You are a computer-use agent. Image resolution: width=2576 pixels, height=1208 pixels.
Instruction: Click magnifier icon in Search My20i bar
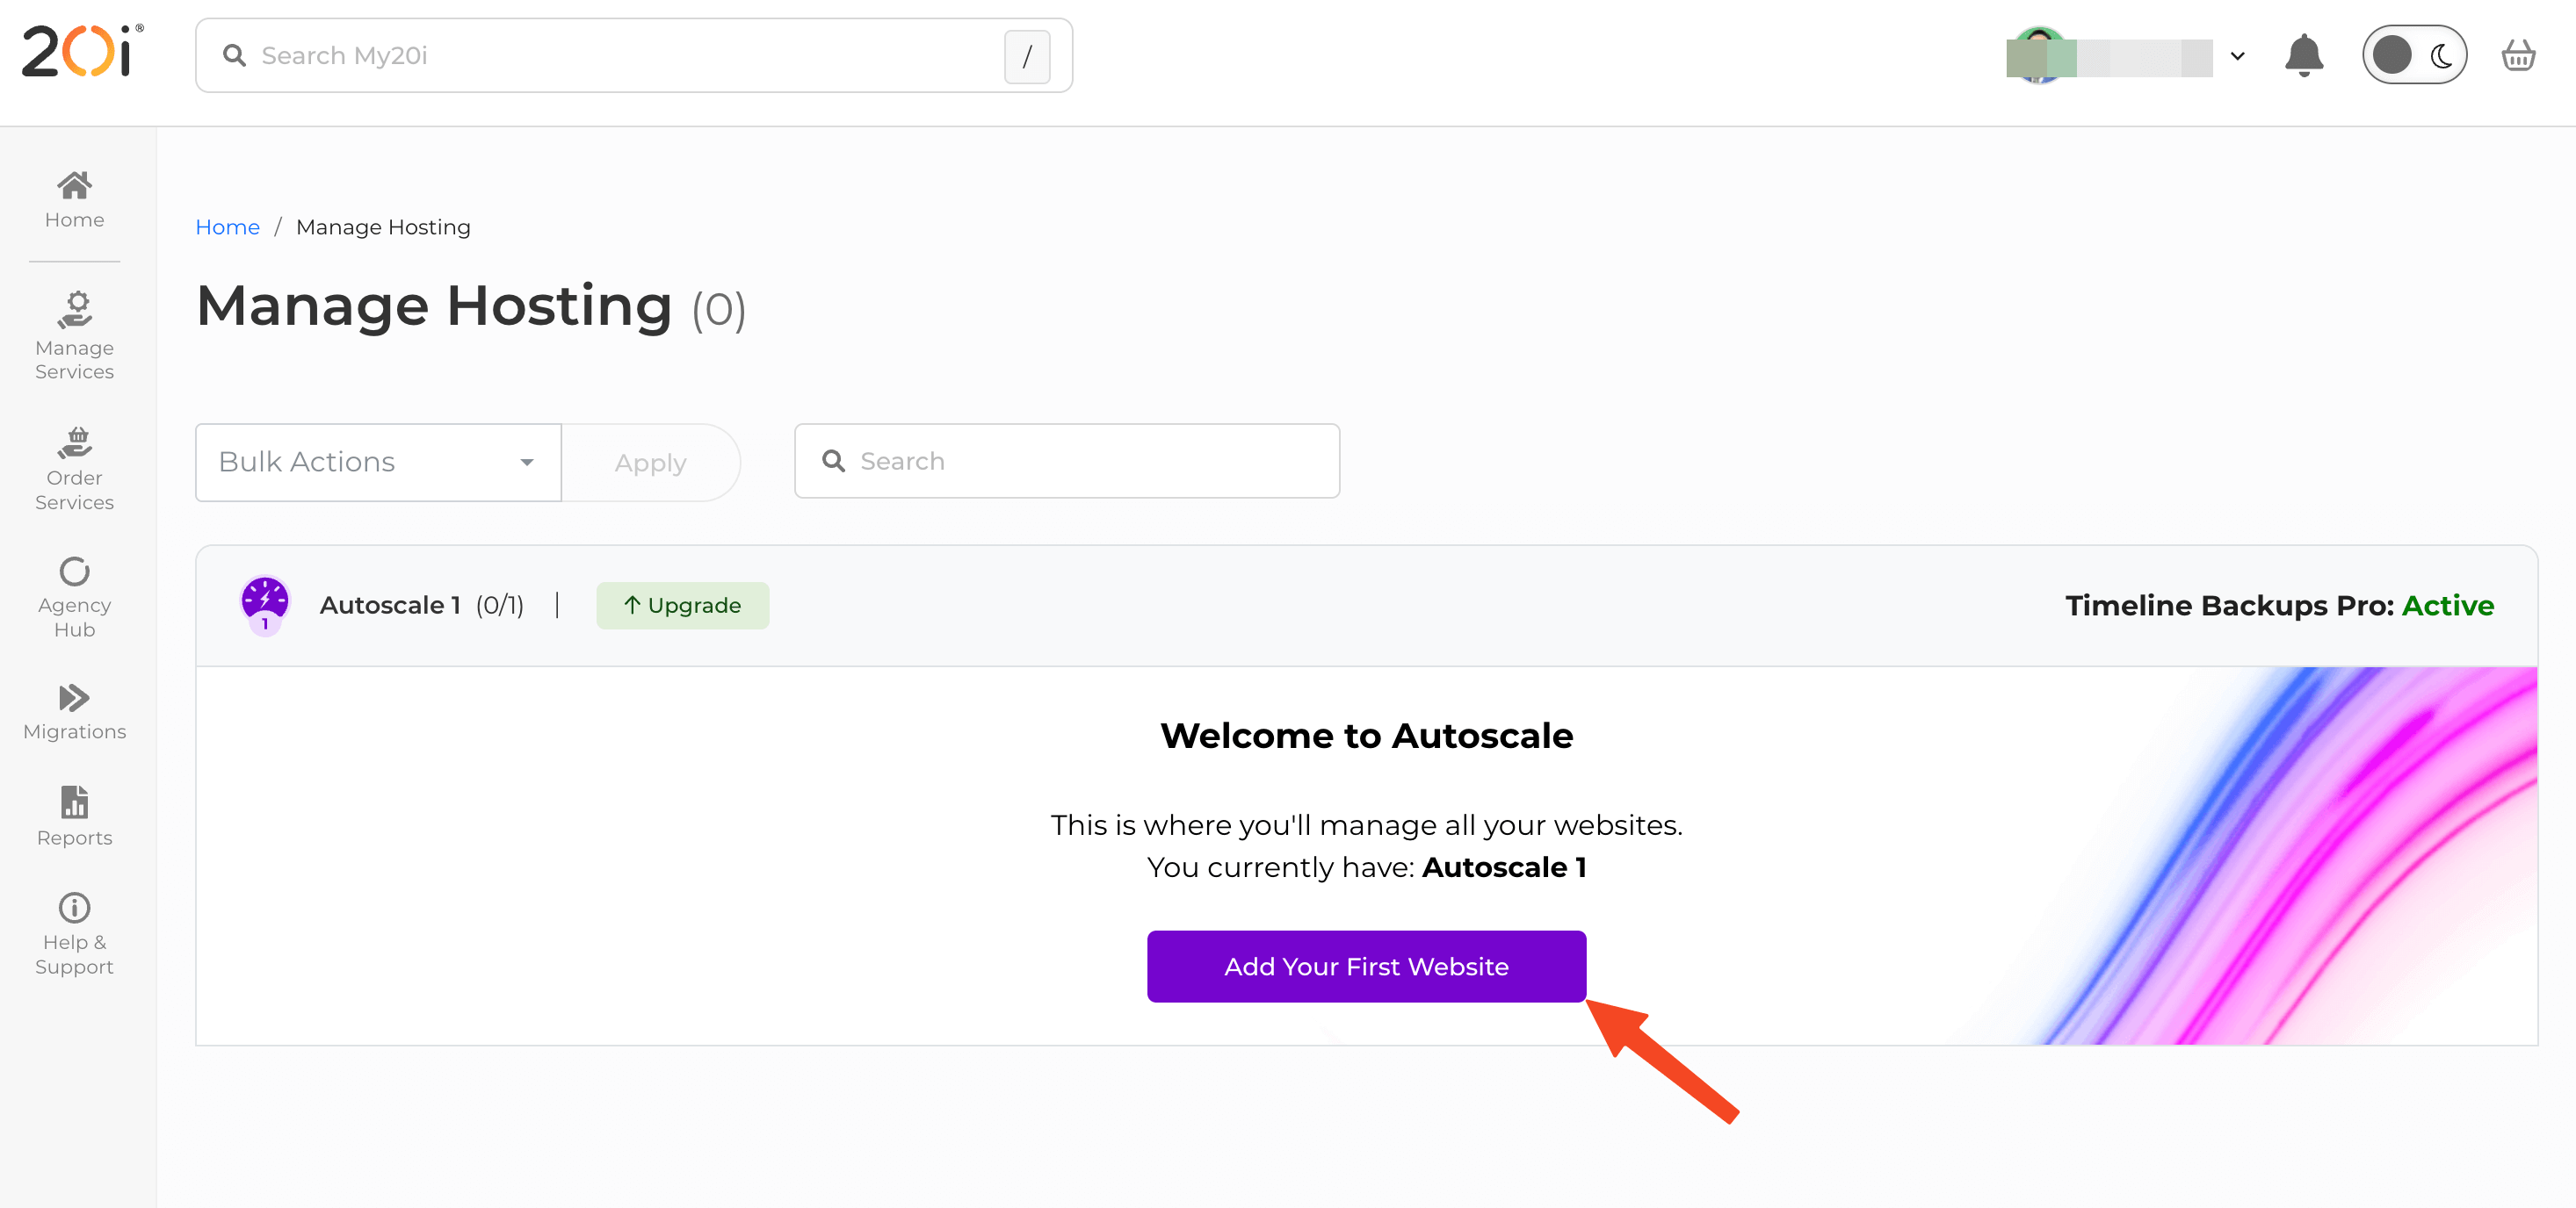(x=234, y=55)
